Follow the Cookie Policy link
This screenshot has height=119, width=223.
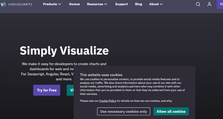point(108,101)
